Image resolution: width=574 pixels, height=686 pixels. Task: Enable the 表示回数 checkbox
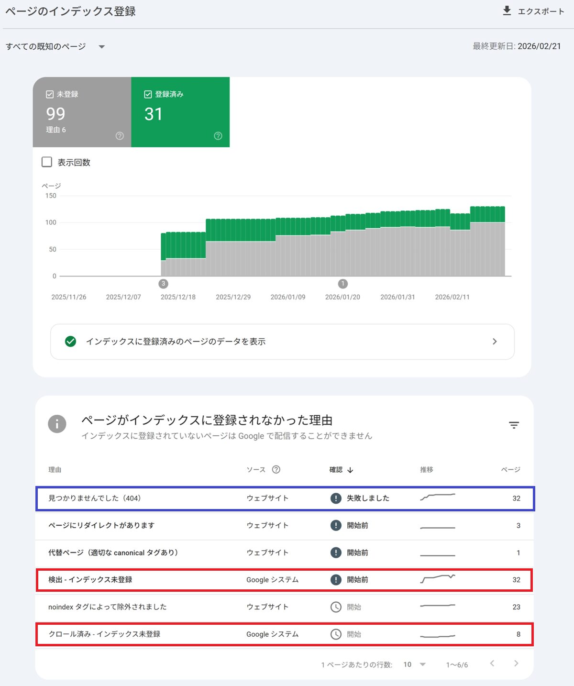[47, 162]
